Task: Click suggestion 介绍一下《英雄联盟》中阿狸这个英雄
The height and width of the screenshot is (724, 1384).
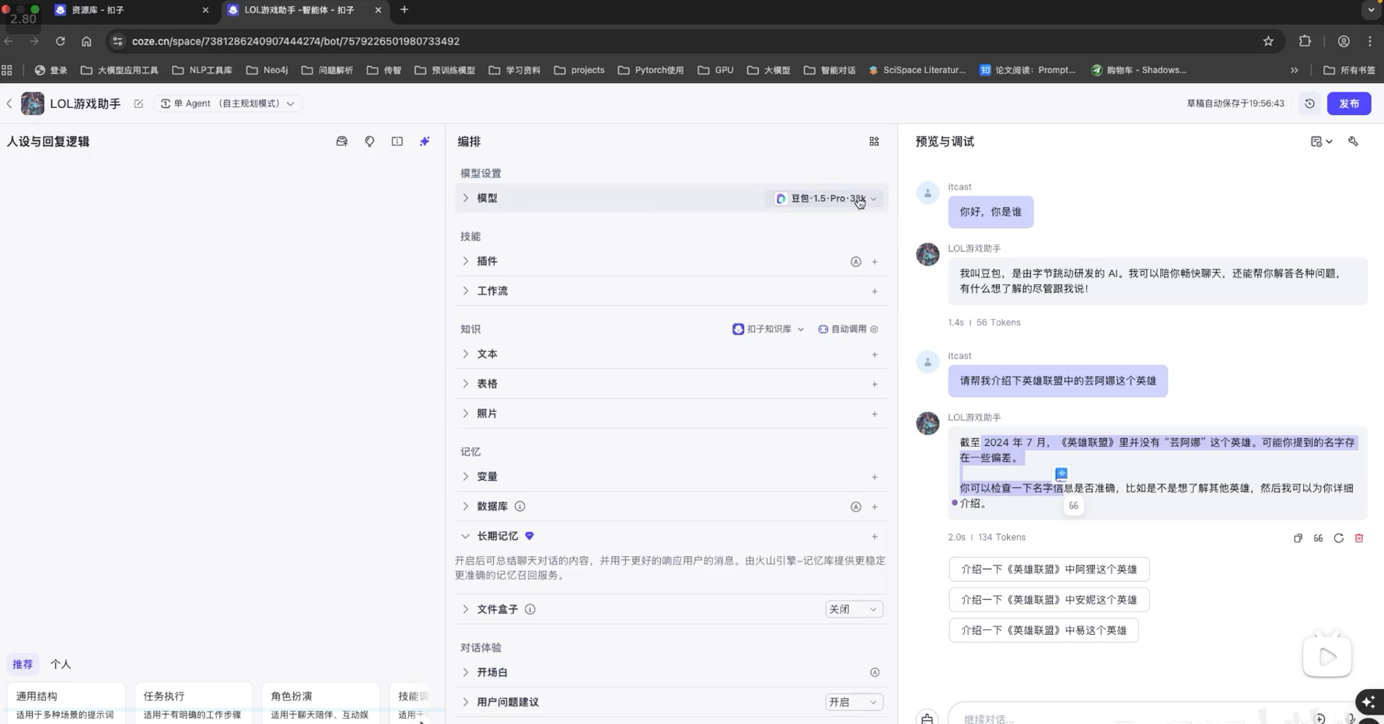Action: pos(1049,569)
